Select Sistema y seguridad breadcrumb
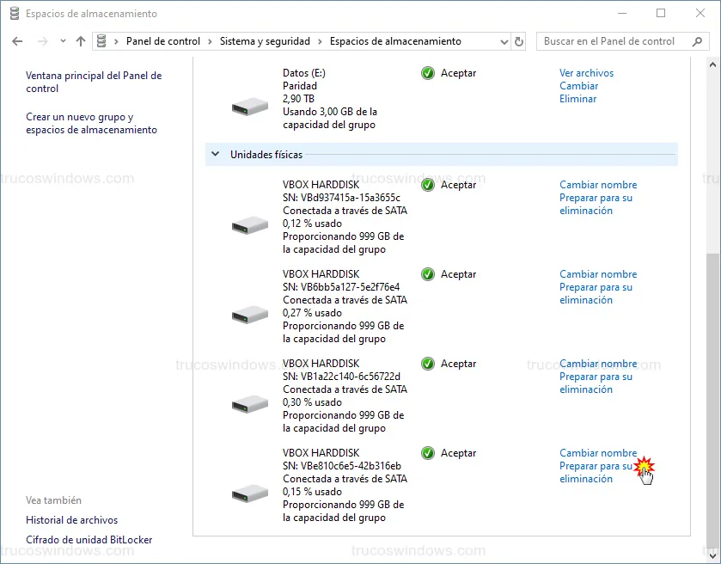Screen dimensions: 721x564 coord(265,41)
